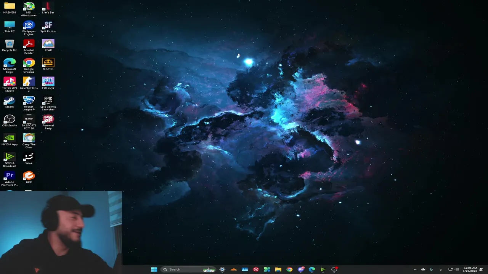Select EA SPORTS FC 26 icon

click(29, 122)
